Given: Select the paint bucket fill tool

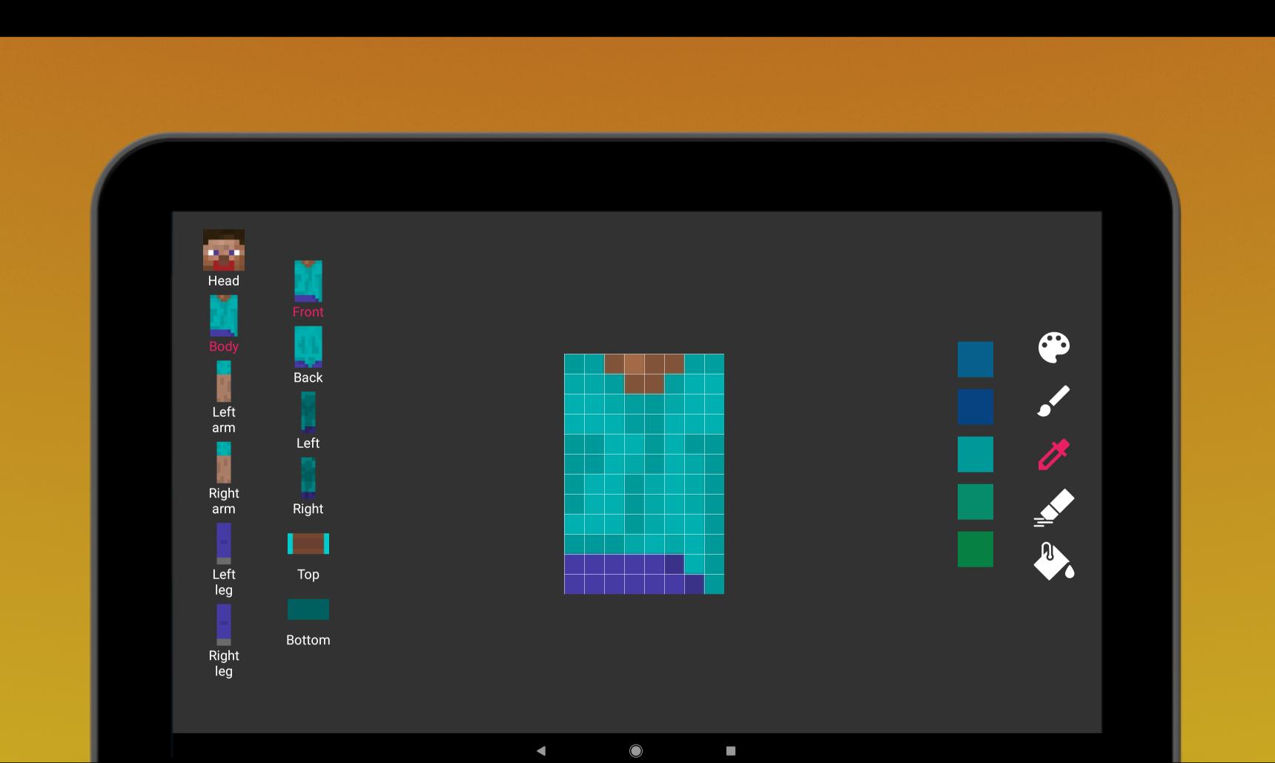Looking at the screenshot, I should [x=1053, y=561].
